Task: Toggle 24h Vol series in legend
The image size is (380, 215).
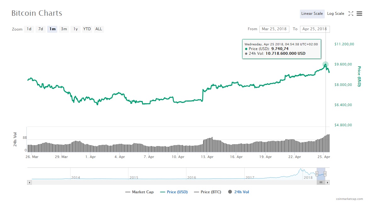Action: [238, 192]
